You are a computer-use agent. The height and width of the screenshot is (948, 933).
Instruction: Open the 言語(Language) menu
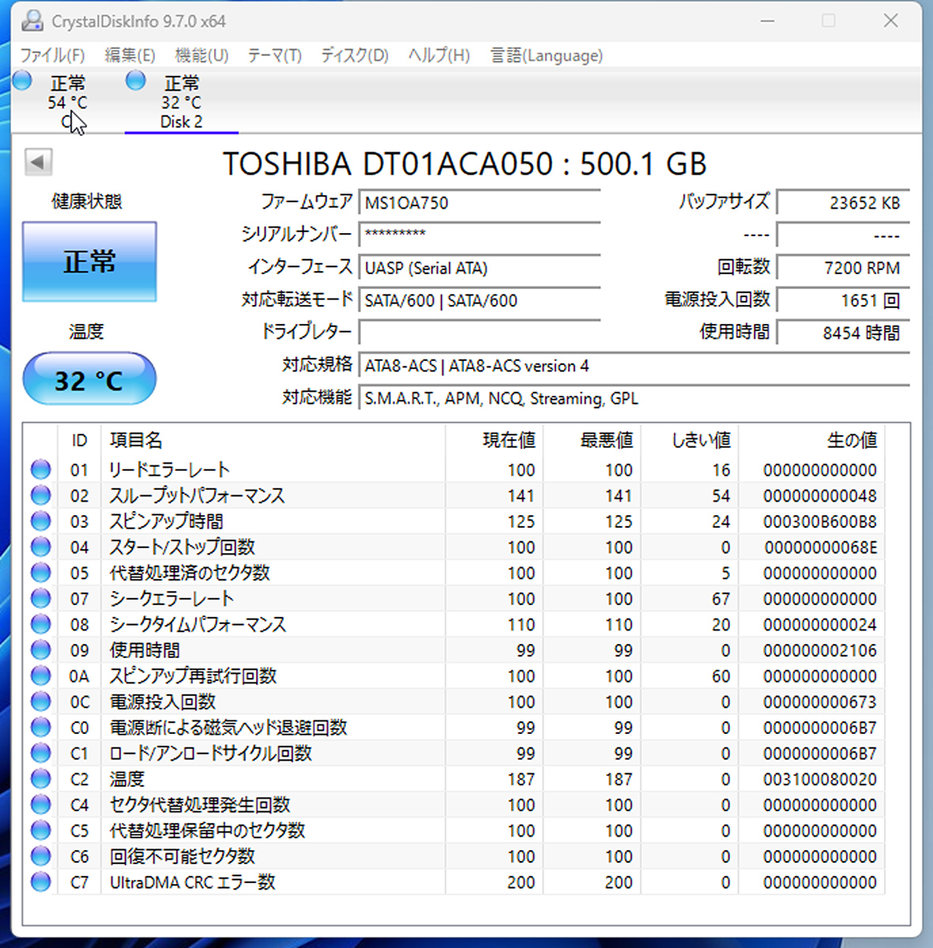pyautogui.click(x=546, y=55)
